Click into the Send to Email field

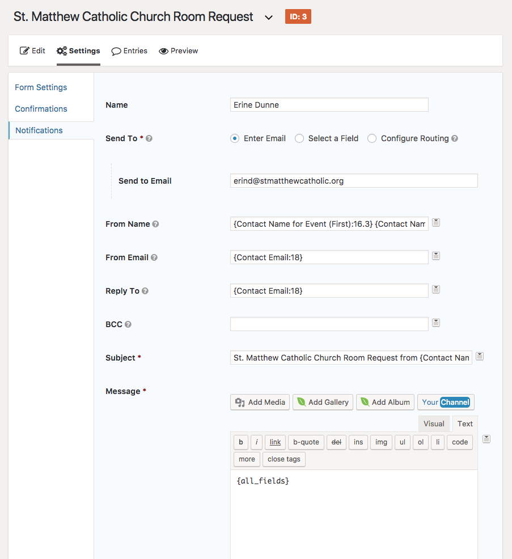point(354,181)
